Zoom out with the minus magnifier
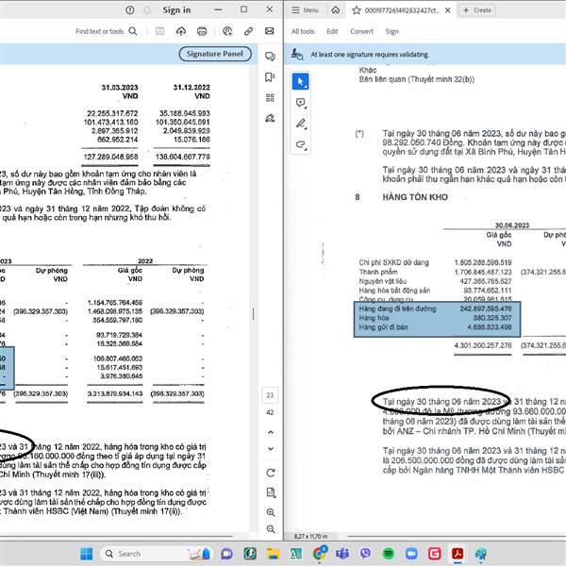Viewport: 566px width, 566px height. point(271,529)
